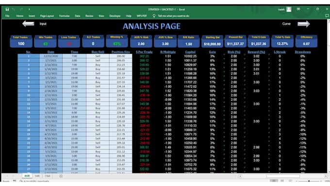The image size is (330, 186).
Task: Click the $ Per Trade column header
Action: (x=144, y=52)
